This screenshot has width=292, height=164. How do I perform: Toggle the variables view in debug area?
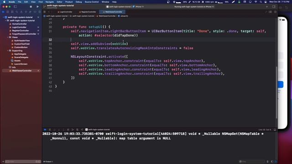pos(272,162)
